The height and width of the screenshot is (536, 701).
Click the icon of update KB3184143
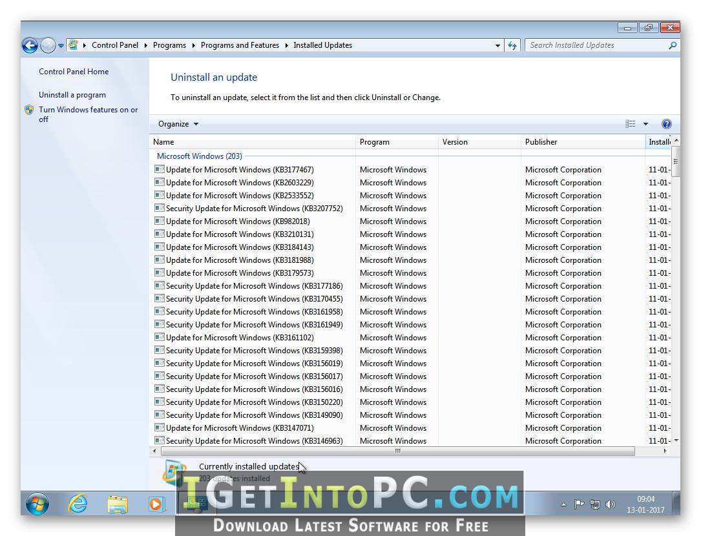tap(159, 247)
